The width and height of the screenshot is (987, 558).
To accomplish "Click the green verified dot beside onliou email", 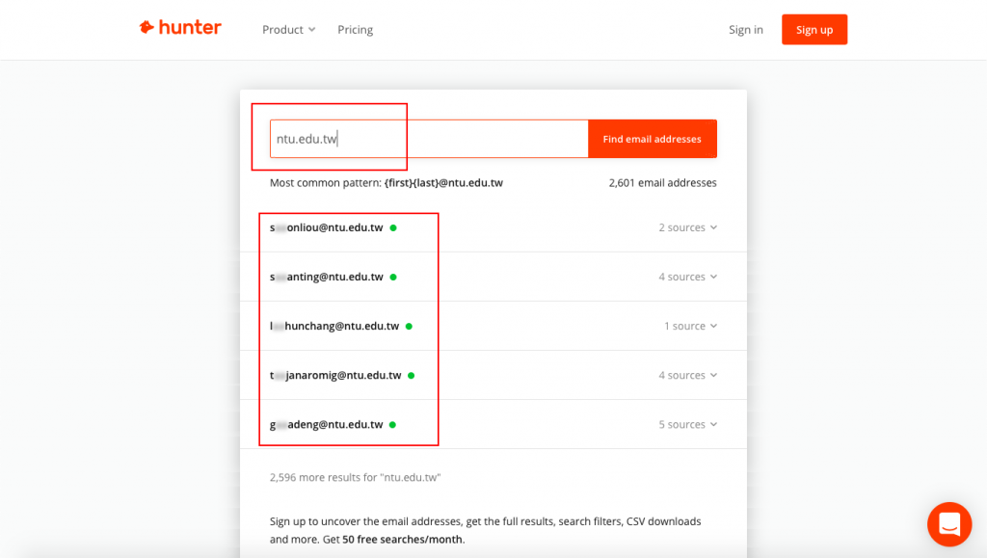I will coord(393,227).
